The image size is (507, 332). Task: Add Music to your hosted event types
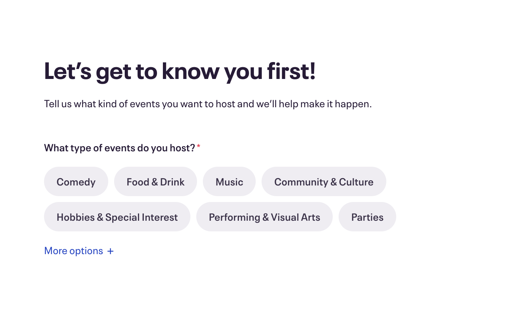(x=229, y=182)
